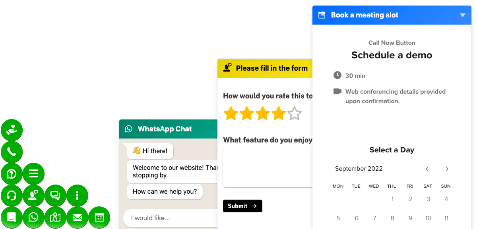Click the headset support icon

pyautogui.click(x=12, y=196)
